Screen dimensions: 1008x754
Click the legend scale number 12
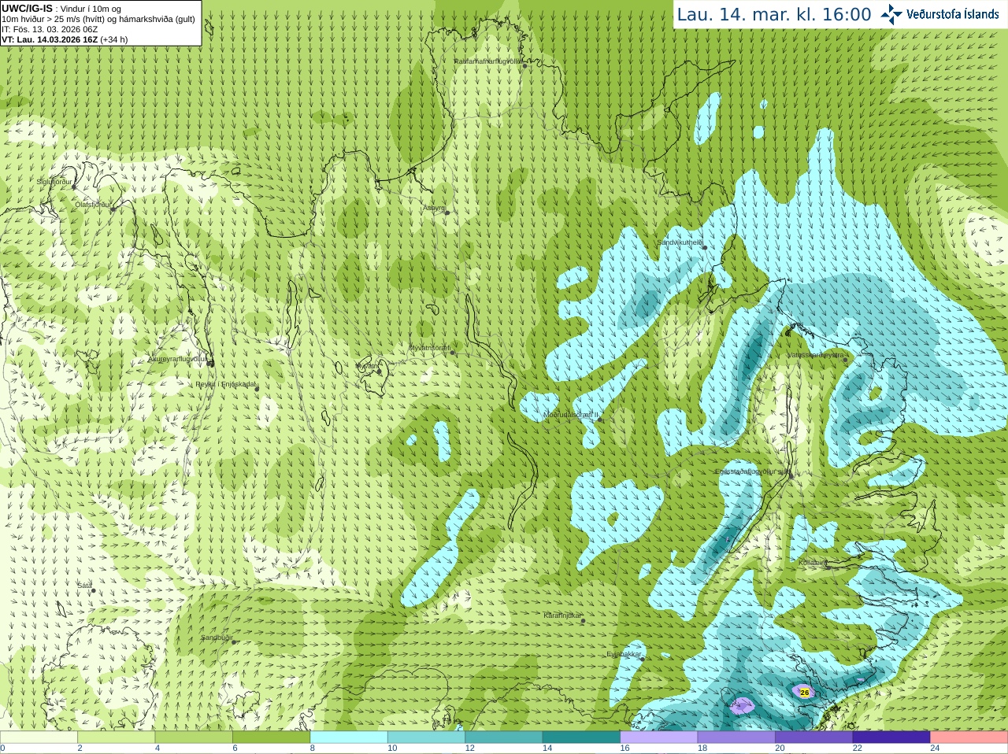pos(469,748)
